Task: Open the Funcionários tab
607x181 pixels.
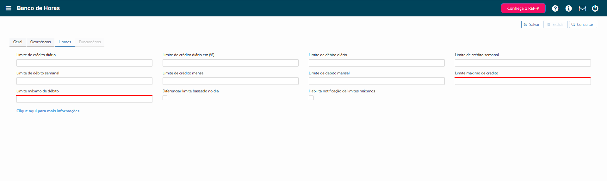Action: (90, 42)
